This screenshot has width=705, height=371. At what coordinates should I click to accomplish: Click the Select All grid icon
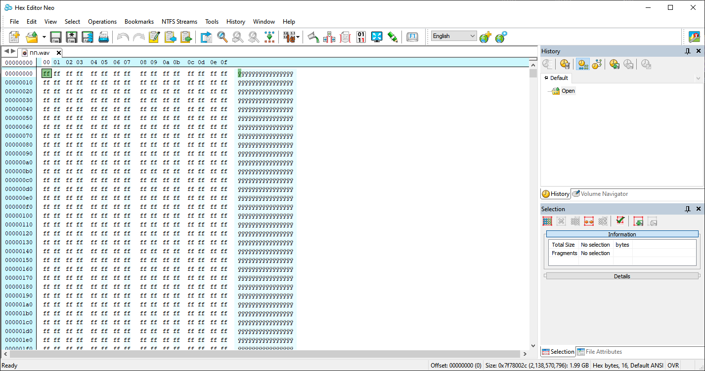547,222
